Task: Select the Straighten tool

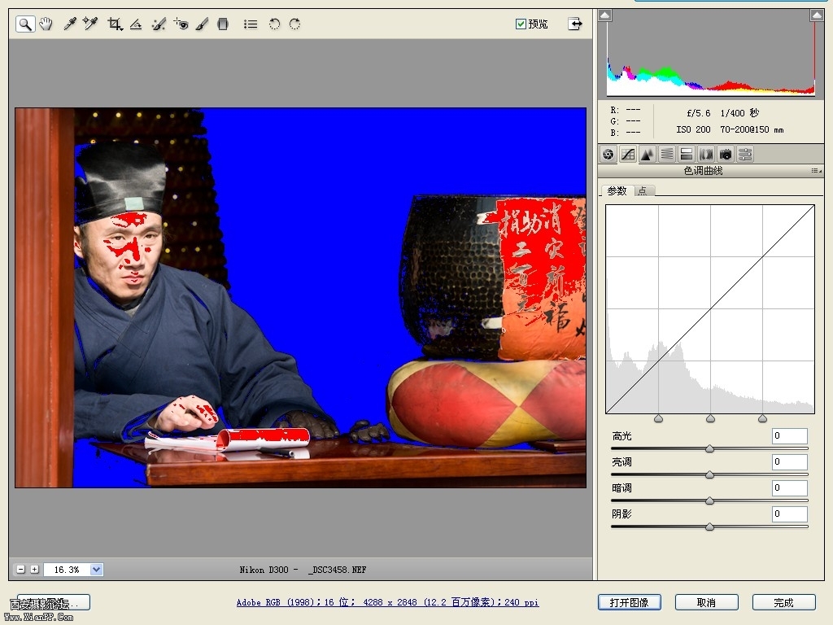Action: pos(136,24)
